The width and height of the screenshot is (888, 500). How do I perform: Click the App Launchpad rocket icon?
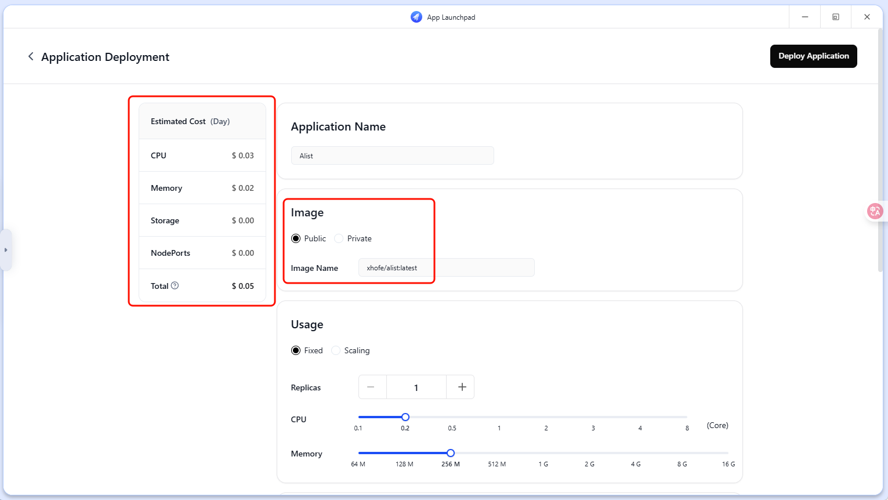tap(416, 17)
